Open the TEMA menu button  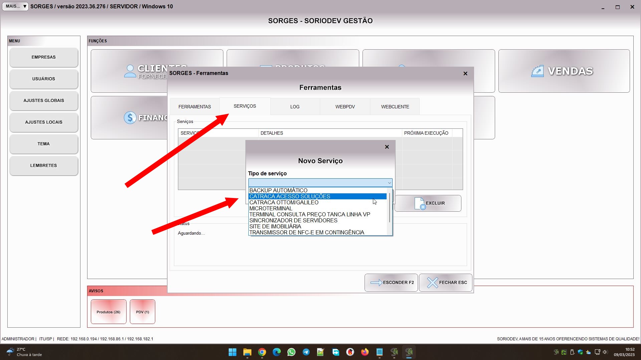[x=44, y=144]
